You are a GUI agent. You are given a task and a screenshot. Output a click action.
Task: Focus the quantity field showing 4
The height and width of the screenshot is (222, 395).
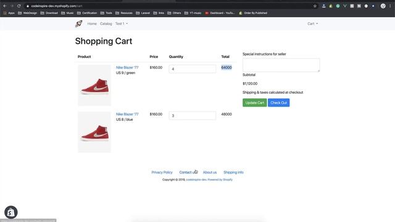pos(192,69)
